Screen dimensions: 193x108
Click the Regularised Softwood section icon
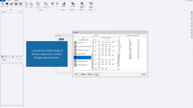(x=75, y=50)
